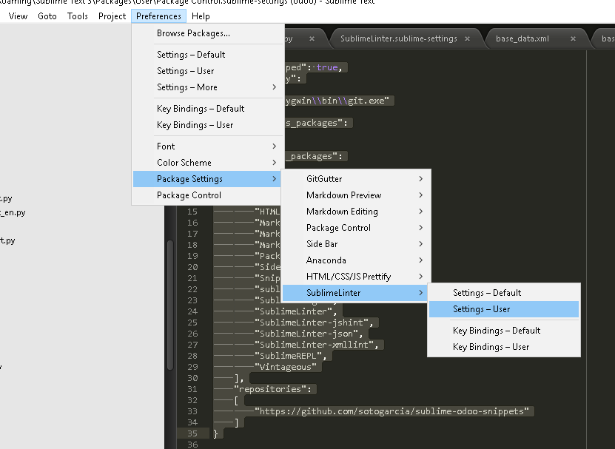Close the base_data.xml tab
This screenshot has height=449, width=615.
[x=573, y=38]
